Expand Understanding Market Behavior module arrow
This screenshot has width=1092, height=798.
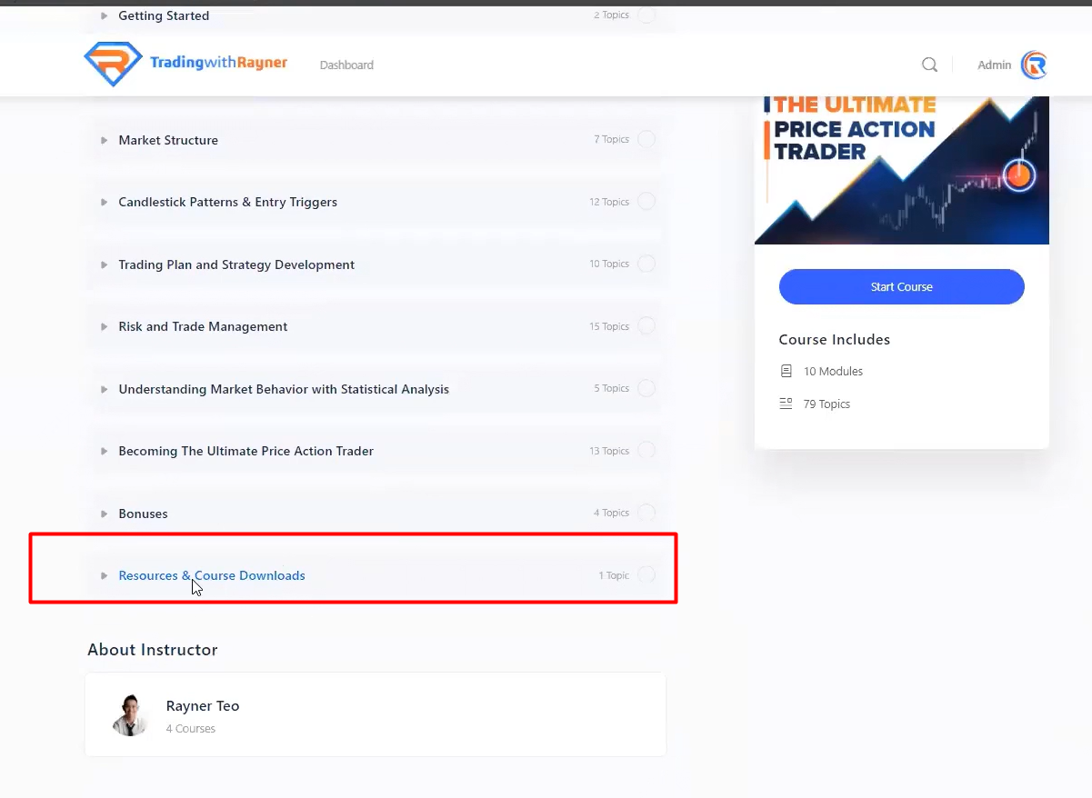click(x=104, y=389)
